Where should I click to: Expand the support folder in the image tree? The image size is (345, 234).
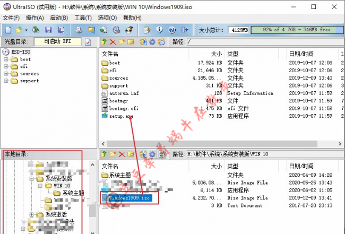click(6, 81)
